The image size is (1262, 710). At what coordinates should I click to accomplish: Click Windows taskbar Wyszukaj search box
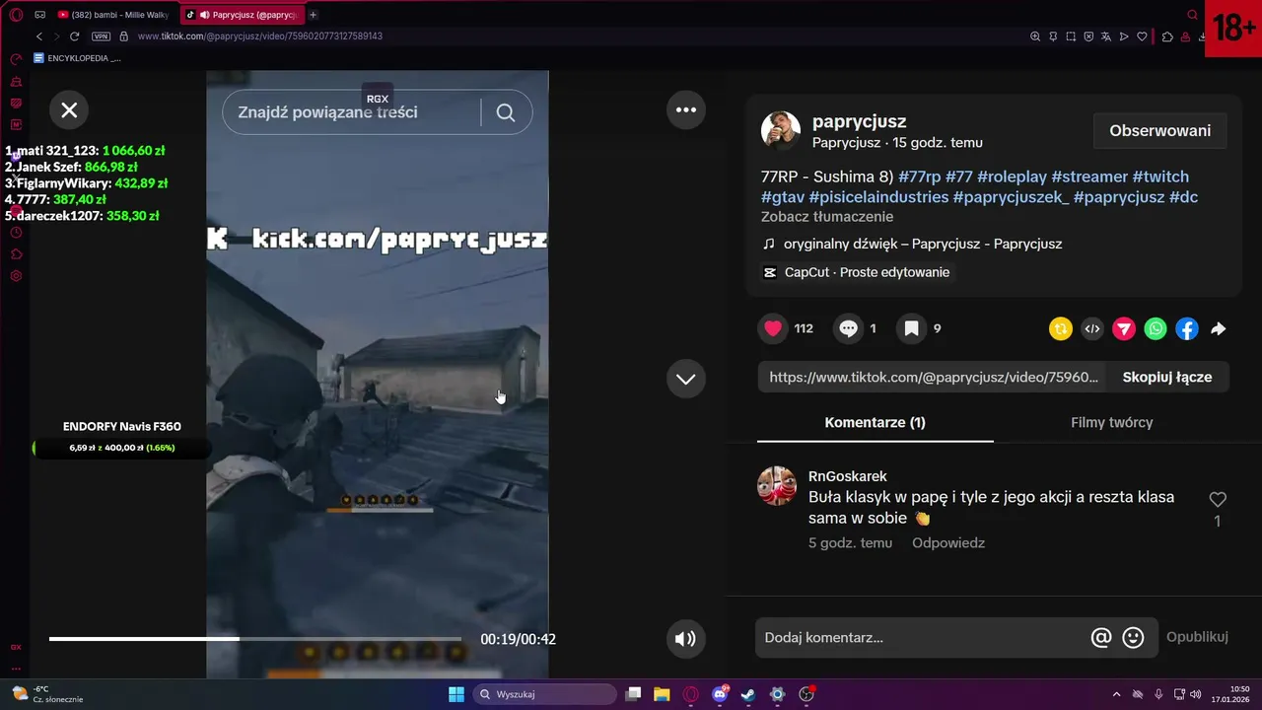click(545, 694)
